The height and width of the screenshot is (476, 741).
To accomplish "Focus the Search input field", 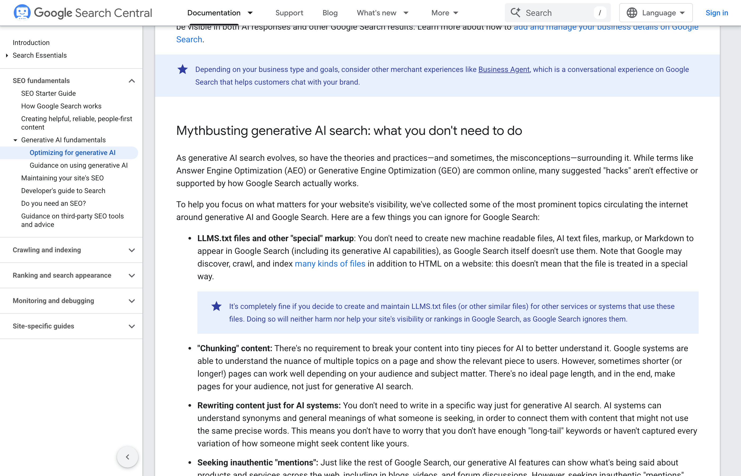I will coord(558,13).
